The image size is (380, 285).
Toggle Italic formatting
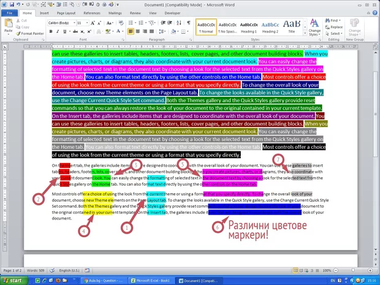pyautogui.click(x=58, y=31)
